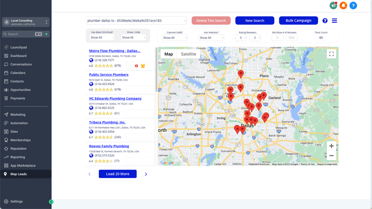Click the Load 20 More button

(x=118, y=174)
